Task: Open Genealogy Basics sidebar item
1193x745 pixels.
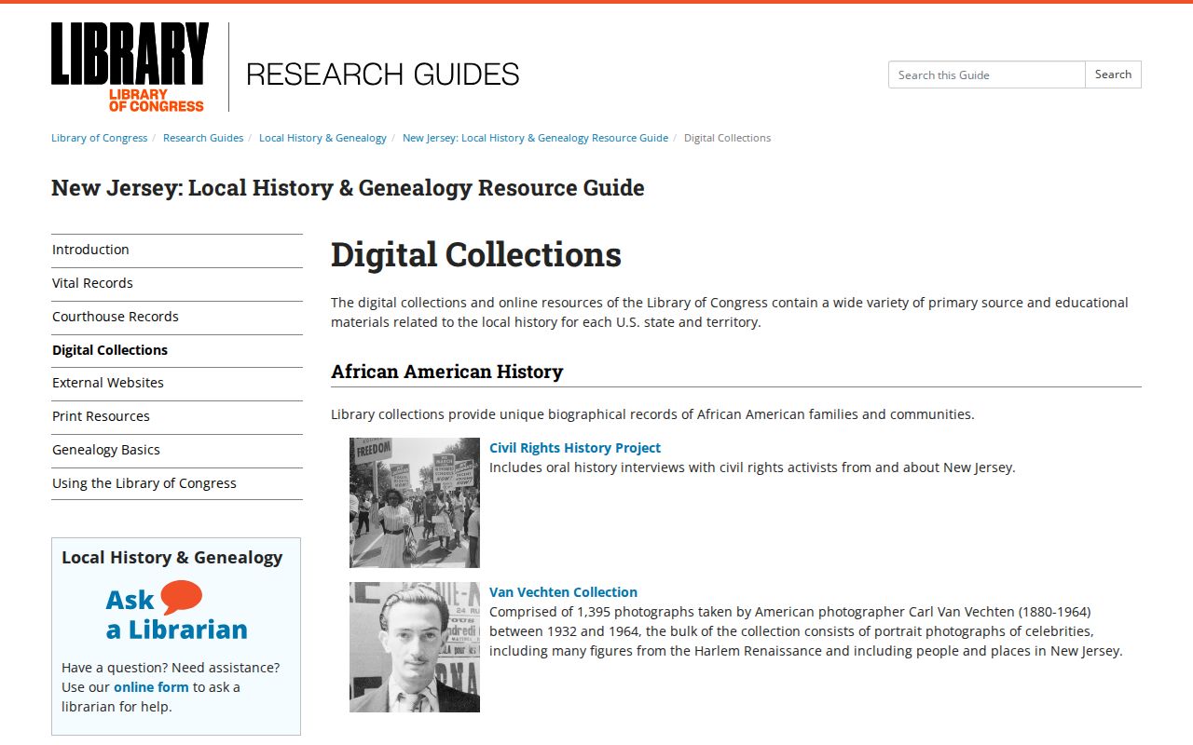Action: [x=177, y=450]
